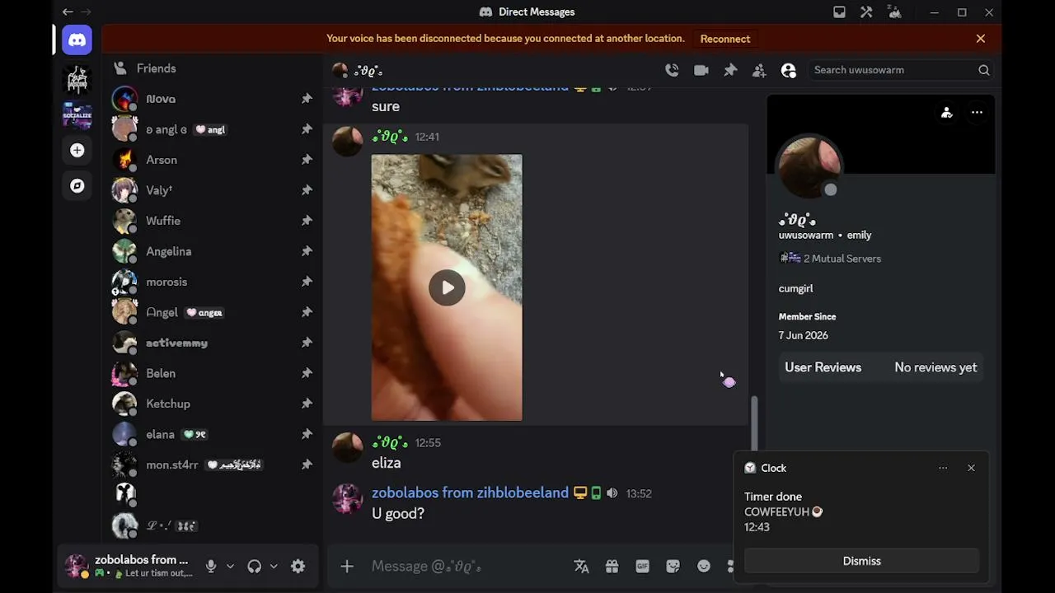The width and height of the screenshot is (1055, 593).
Task: Click the message input box
Action: (x=466, y=566)
